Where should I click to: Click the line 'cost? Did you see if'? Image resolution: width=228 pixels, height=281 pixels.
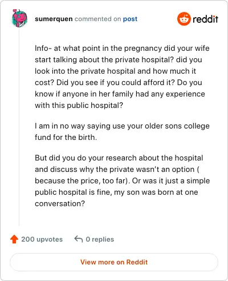119,82
